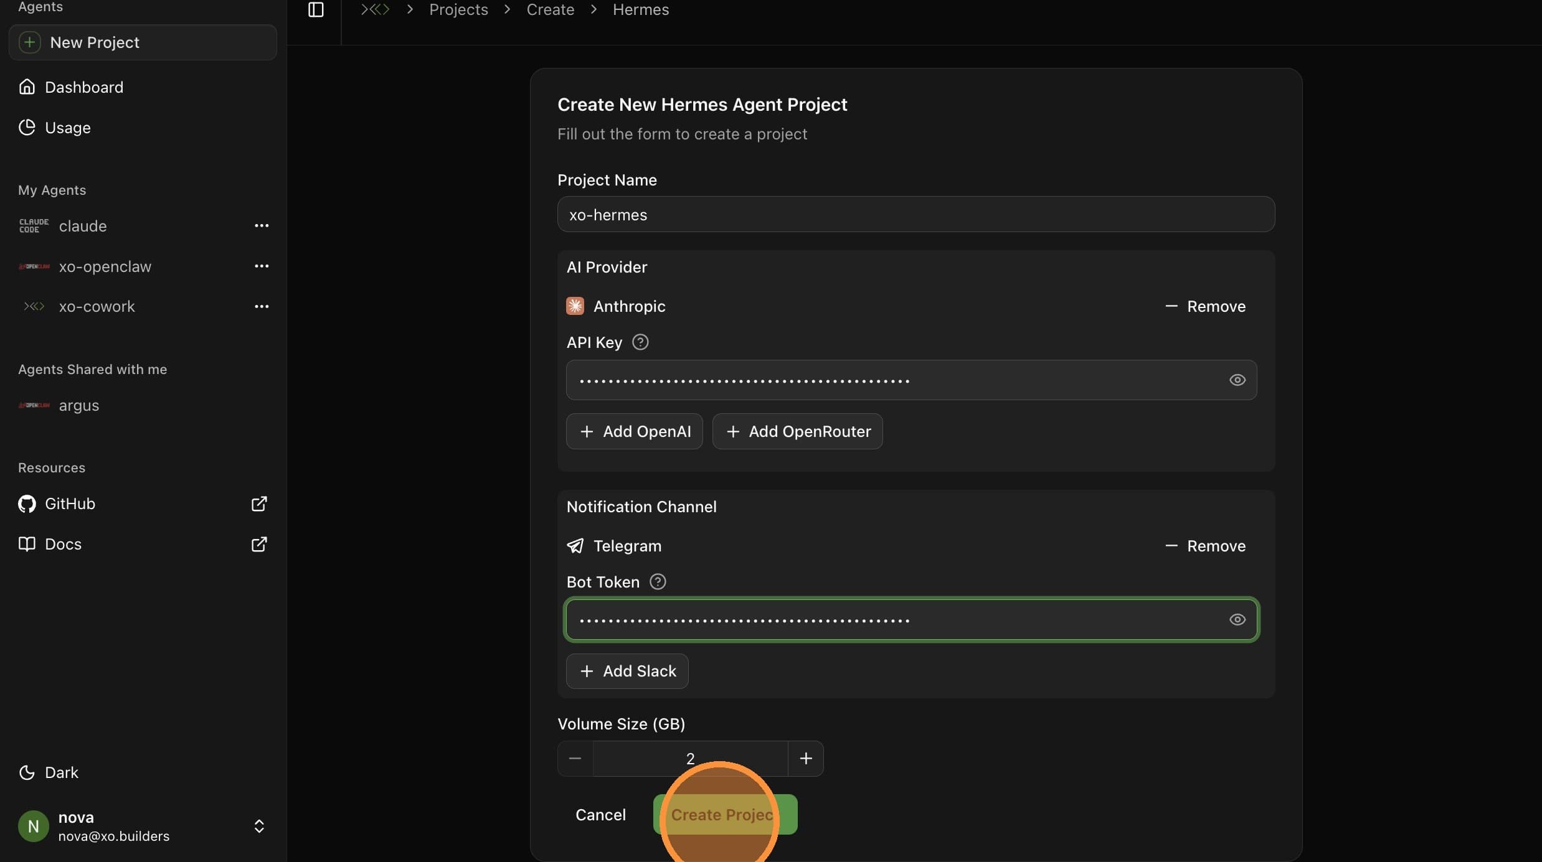Viewport: 1542px width, 862px height.
Task: Open options menu for claude agent
Action: pos(262,226)
